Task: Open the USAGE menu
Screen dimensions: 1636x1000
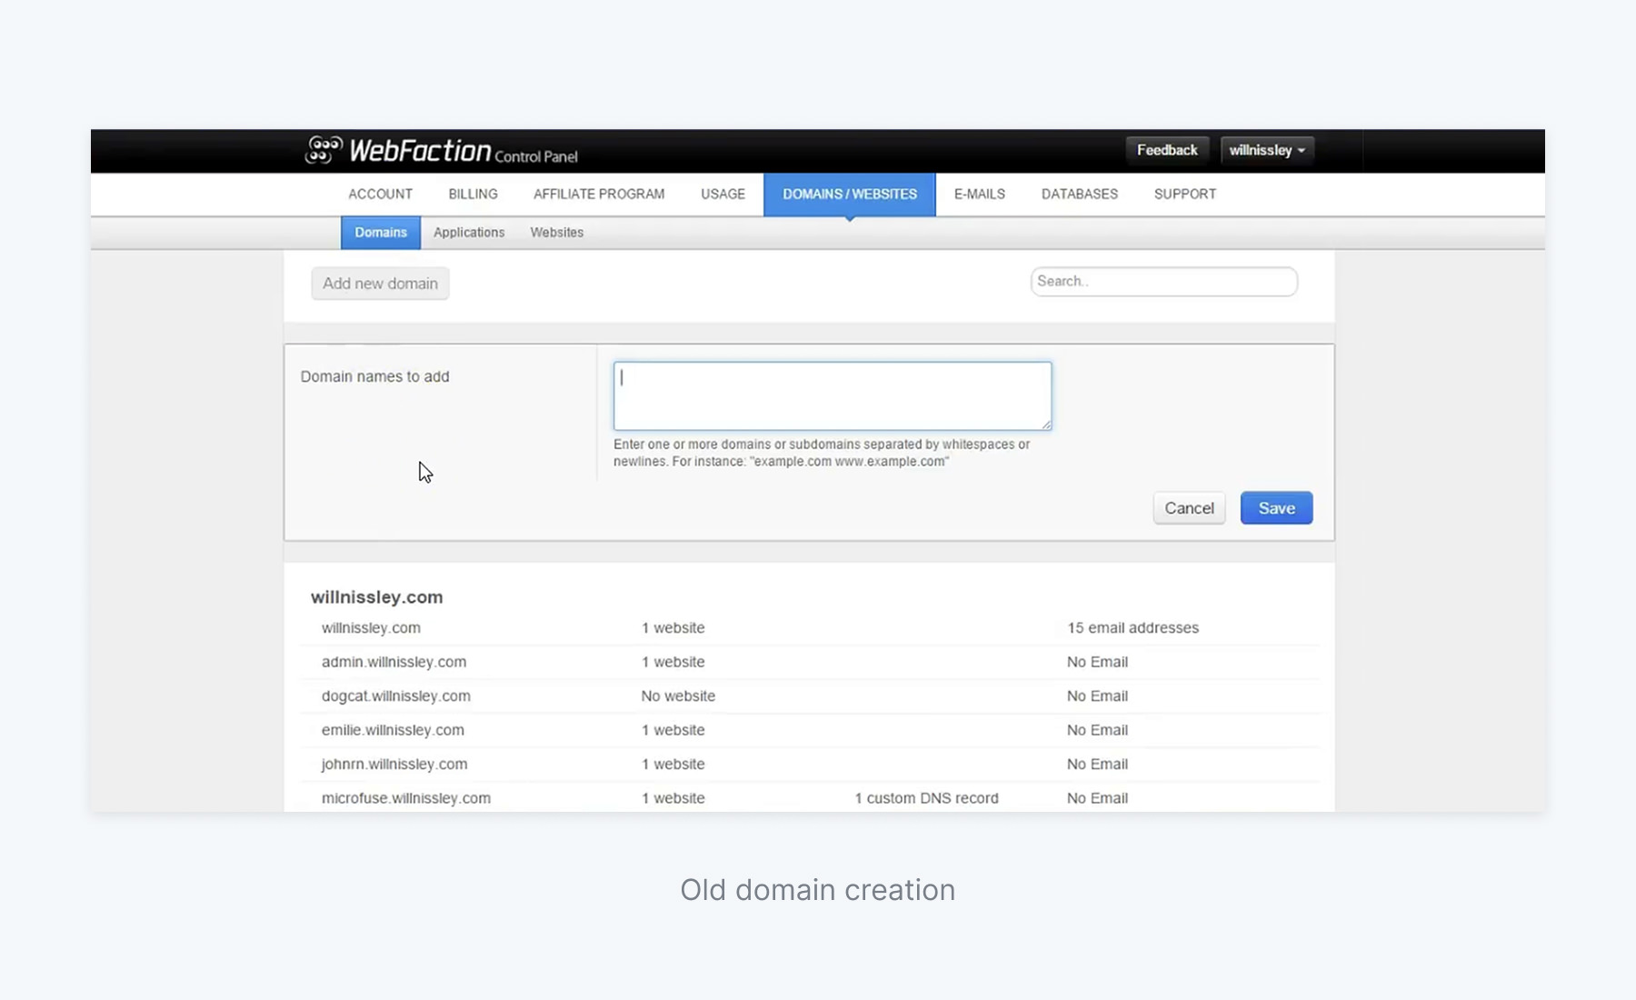Action: tap(723, 194)
